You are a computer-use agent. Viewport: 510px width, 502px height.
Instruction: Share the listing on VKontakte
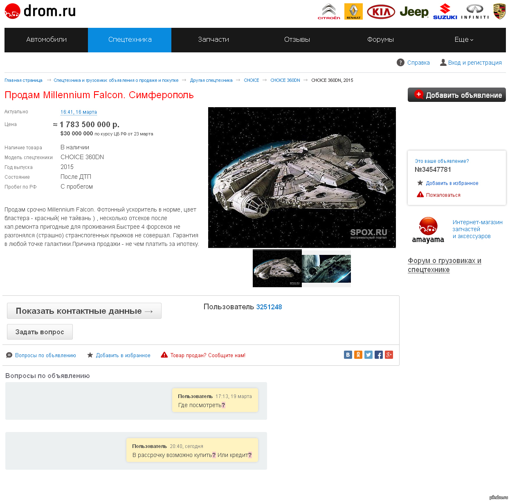pyautogui.click(x=348, y=355)
